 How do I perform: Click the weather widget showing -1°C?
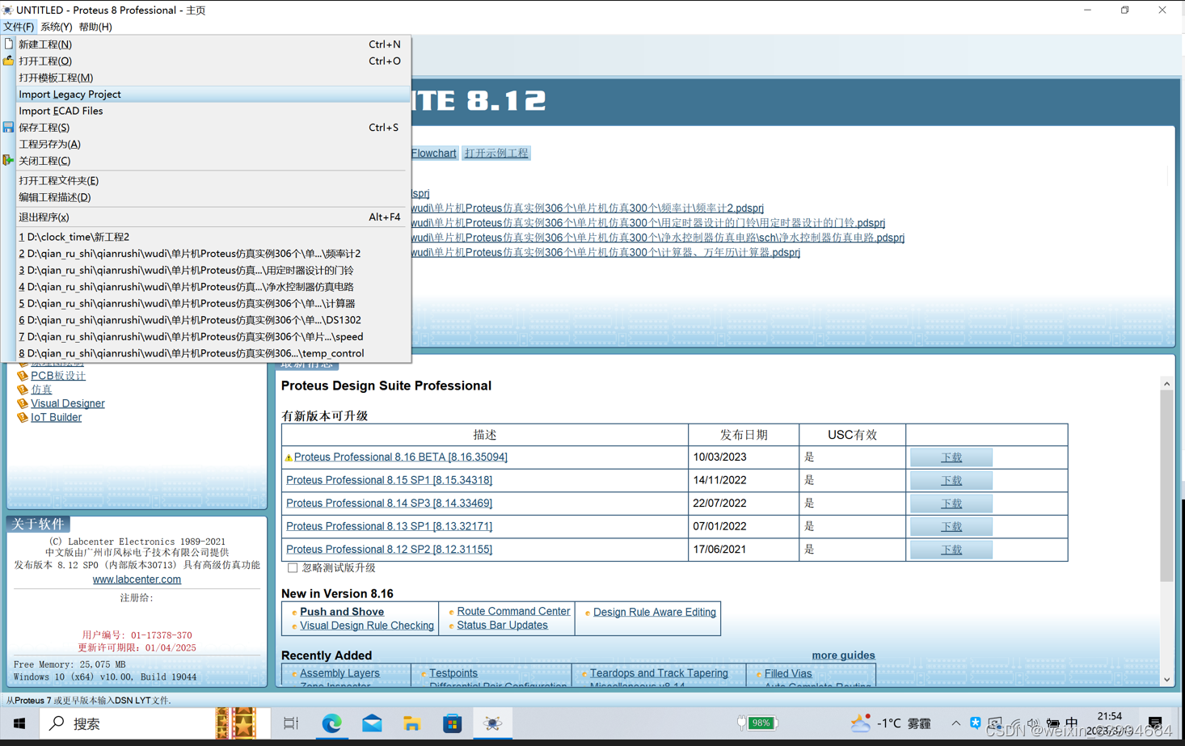[x=890, y=723]
